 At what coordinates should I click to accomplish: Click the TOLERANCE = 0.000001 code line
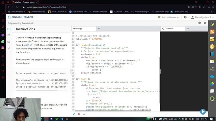point(89,39)
